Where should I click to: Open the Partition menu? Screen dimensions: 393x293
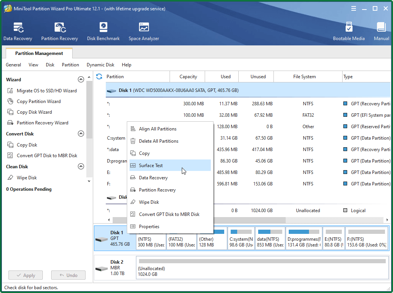70,65
